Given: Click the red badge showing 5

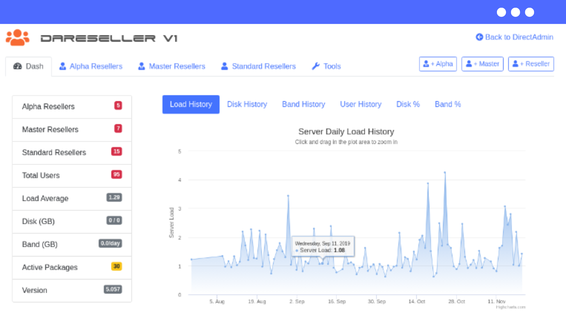Looking at the screenshot, I should 118,105.
